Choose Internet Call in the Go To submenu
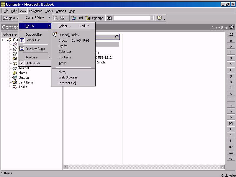236x177 pixels. [x=73, y=83]
